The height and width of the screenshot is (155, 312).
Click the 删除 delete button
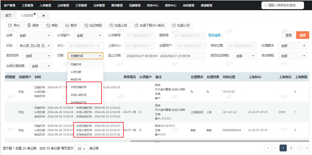pos(33,25)
